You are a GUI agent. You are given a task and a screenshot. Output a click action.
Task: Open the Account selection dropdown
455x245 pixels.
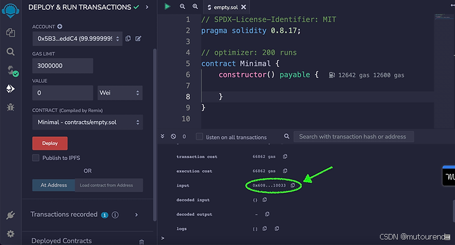[77, 39]
